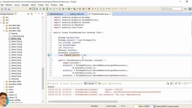Viewport: 192px width, 108px height.
Task: Minimize the Package Explorer panel
Action: point(39,13)
